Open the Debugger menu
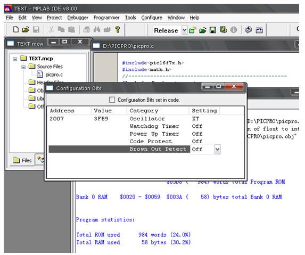Screen dimensions: 305x255 (78, 18)
